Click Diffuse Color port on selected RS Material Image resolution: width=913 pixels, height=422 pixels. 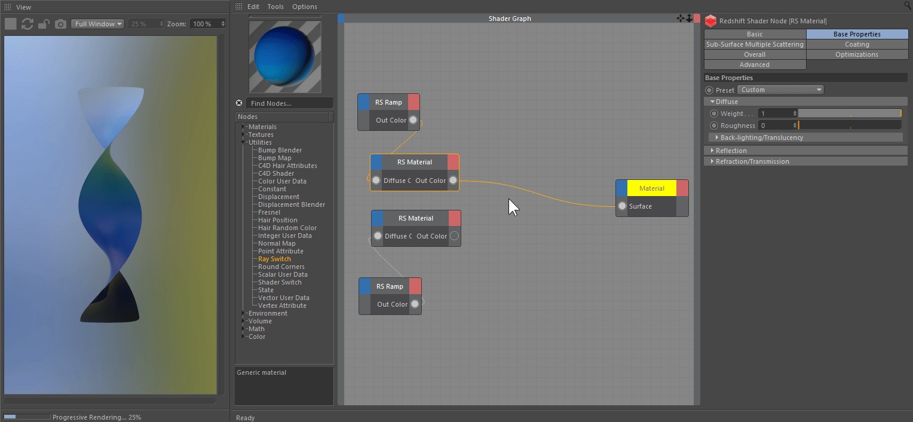point(376,180)
